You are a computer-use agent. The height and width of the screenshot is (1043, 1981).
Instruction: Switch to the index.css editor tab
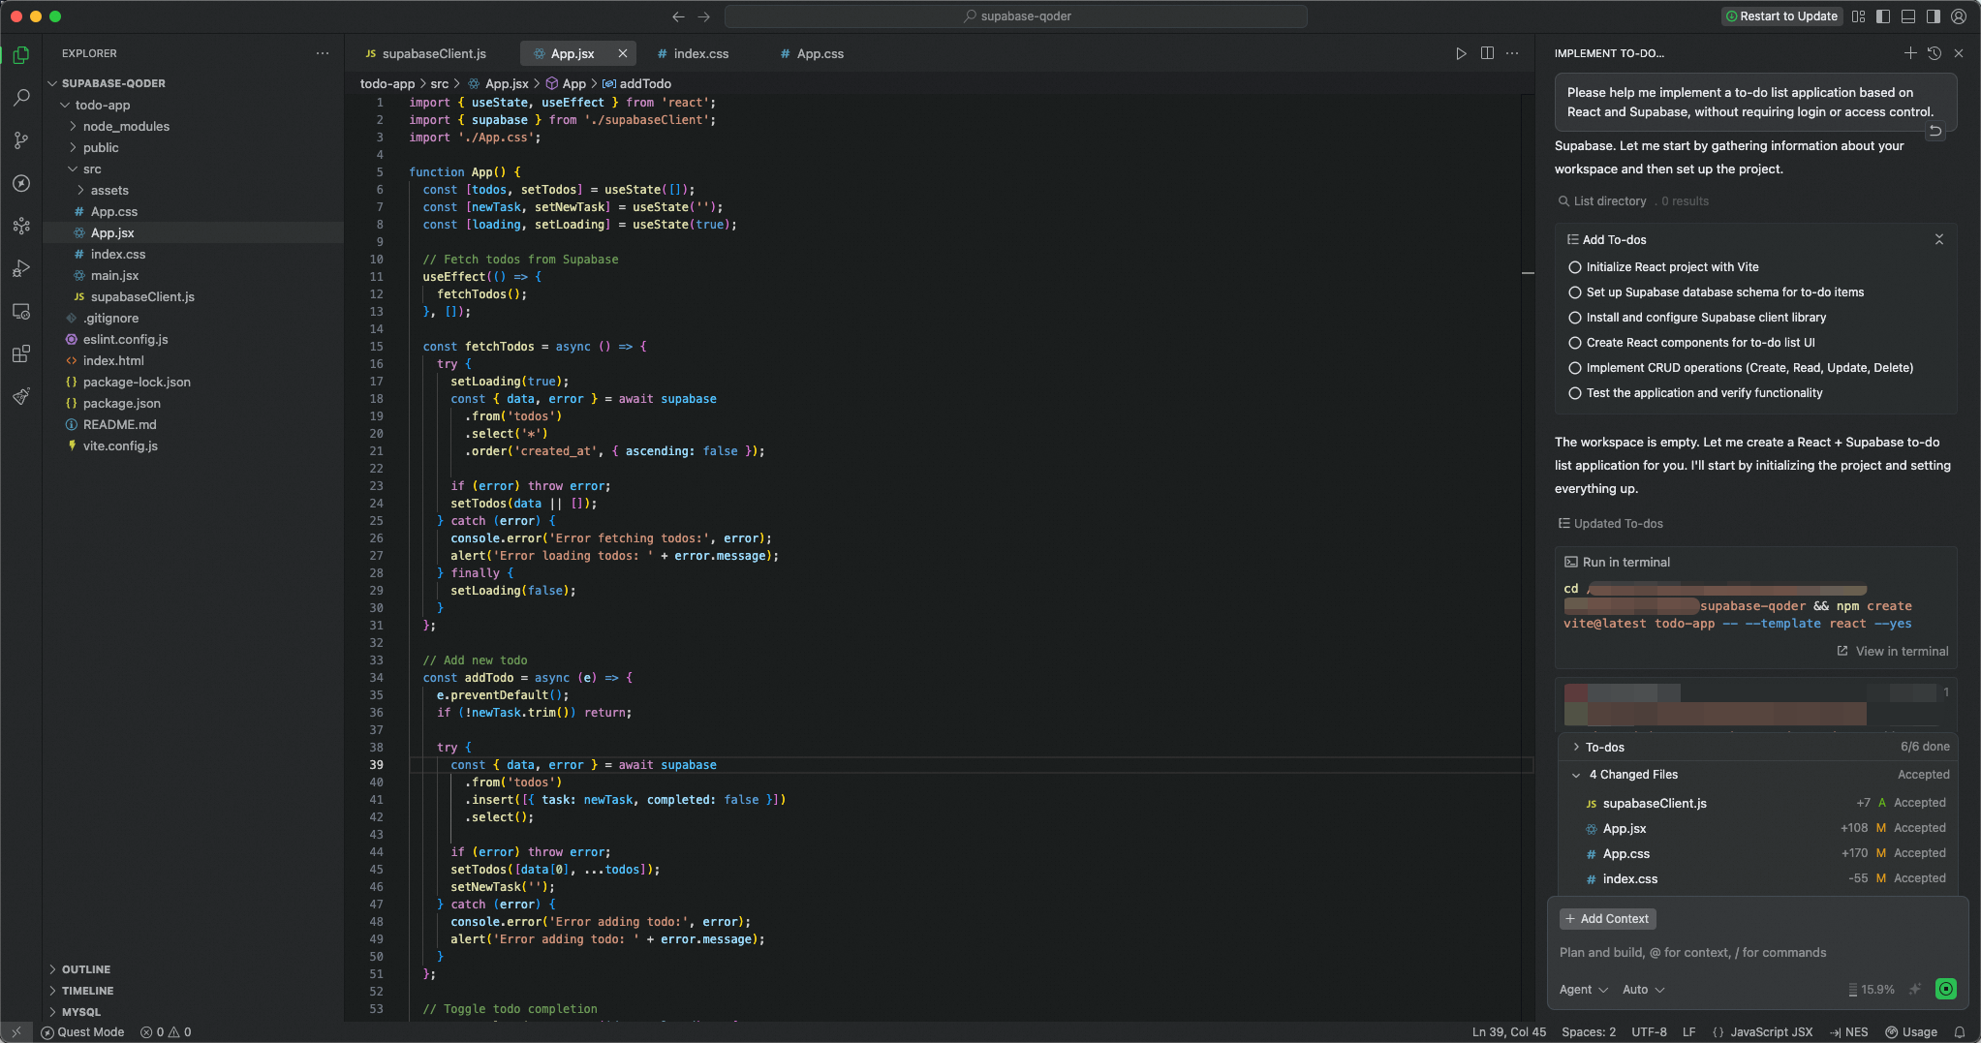pos(700,53)
